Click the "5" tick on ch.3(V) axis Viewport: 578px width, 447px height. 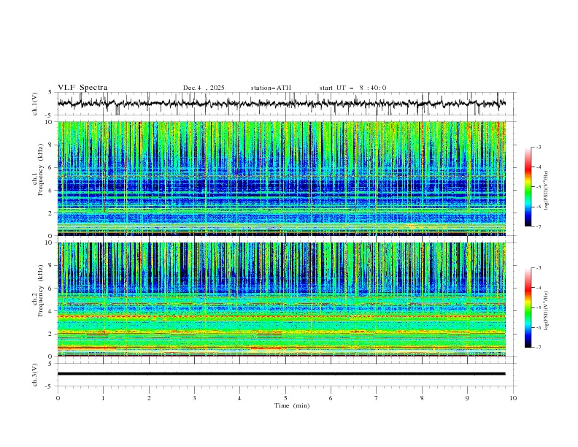[50, 364]
